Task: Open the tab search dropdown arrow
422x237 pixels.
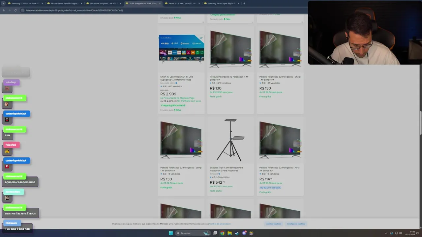Action: pos(4,3)
